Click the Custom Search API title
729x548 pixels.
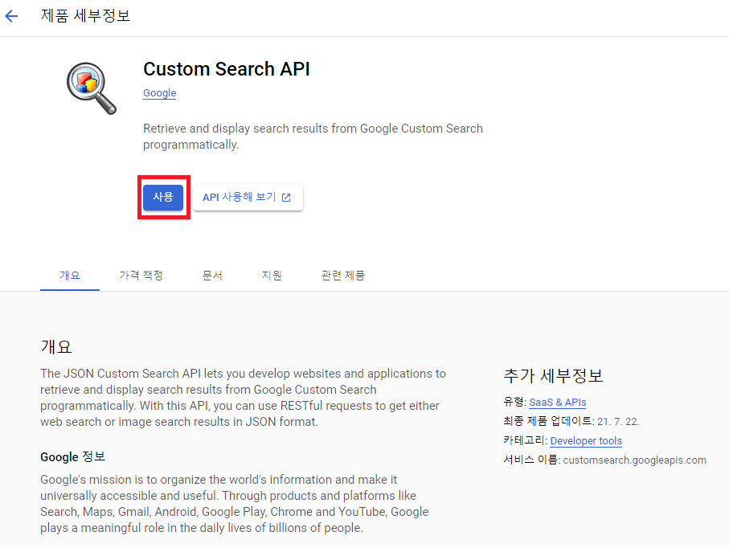pos(227,69)
